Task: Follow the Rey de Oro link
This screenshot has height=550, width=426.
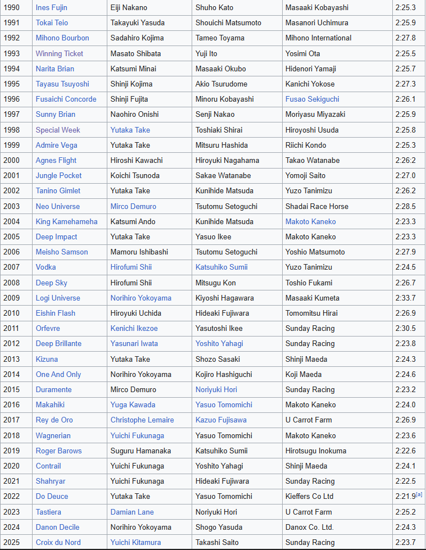Action: 55,420
